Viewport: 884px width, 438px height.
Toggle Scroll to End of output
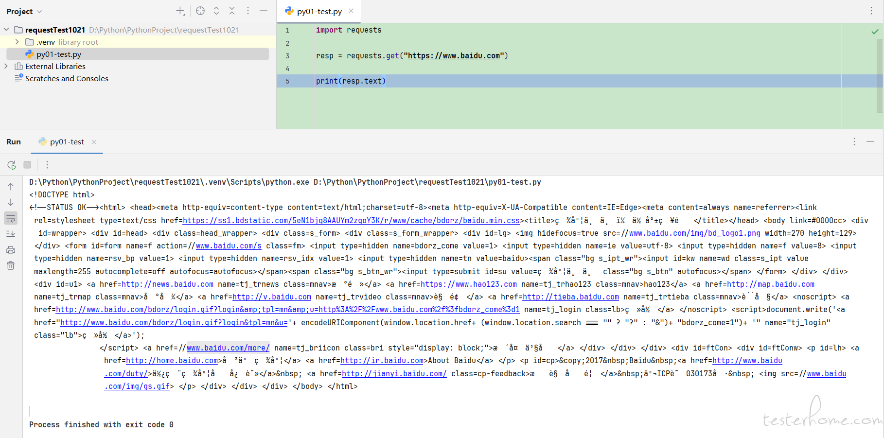11,234
